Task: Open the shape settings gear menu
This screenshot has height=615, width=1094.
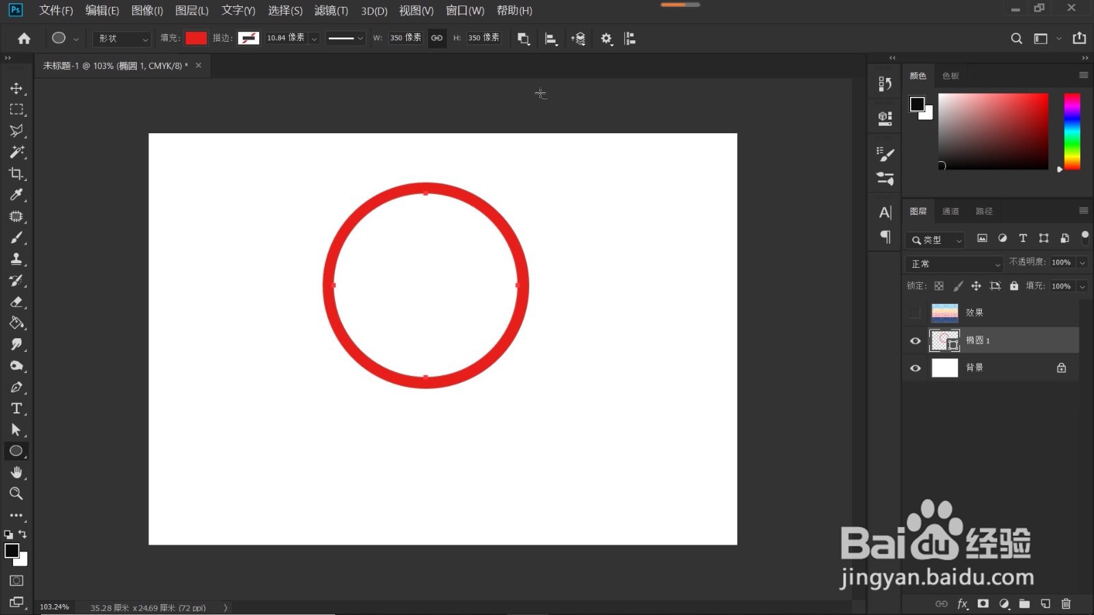Action: 606,38
